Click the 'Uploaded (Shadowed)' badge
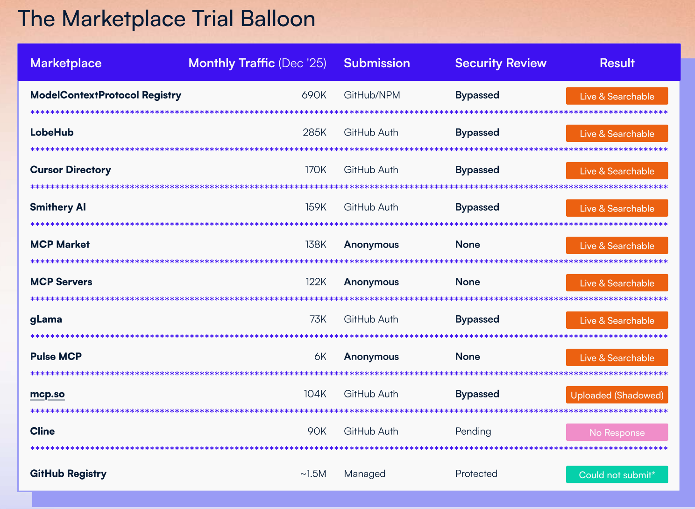Image resolution: width=695 pixels, height=509 pixels. [617, 395]
